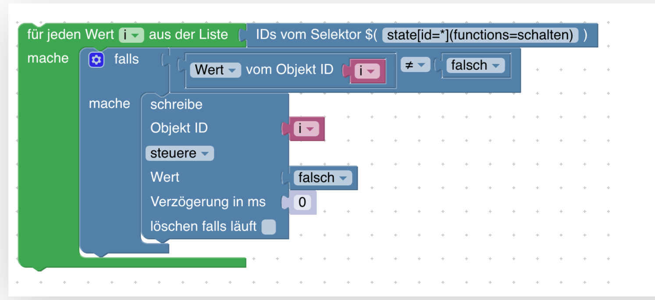The height and width of the screenshot is (300, 655).
Task: Click the 'falls' block label
Action: tap(126, 59)
